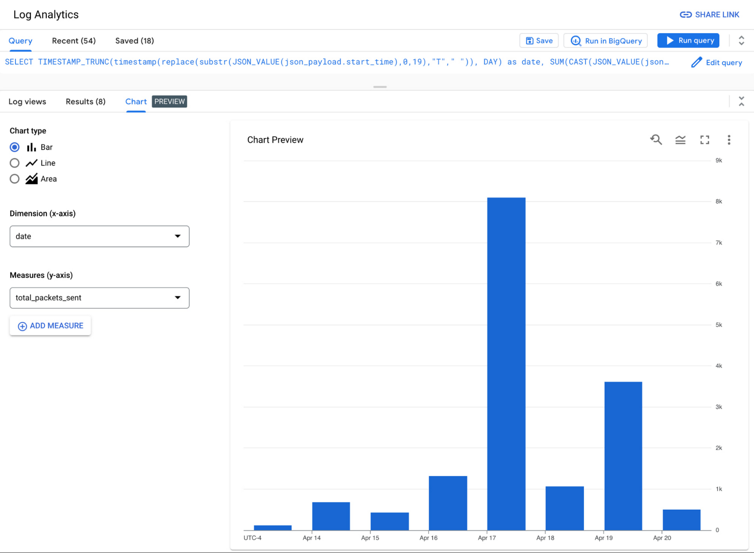754x553 pixels.
Task: Click the 8k y-axis label
Action: (719, 201)
